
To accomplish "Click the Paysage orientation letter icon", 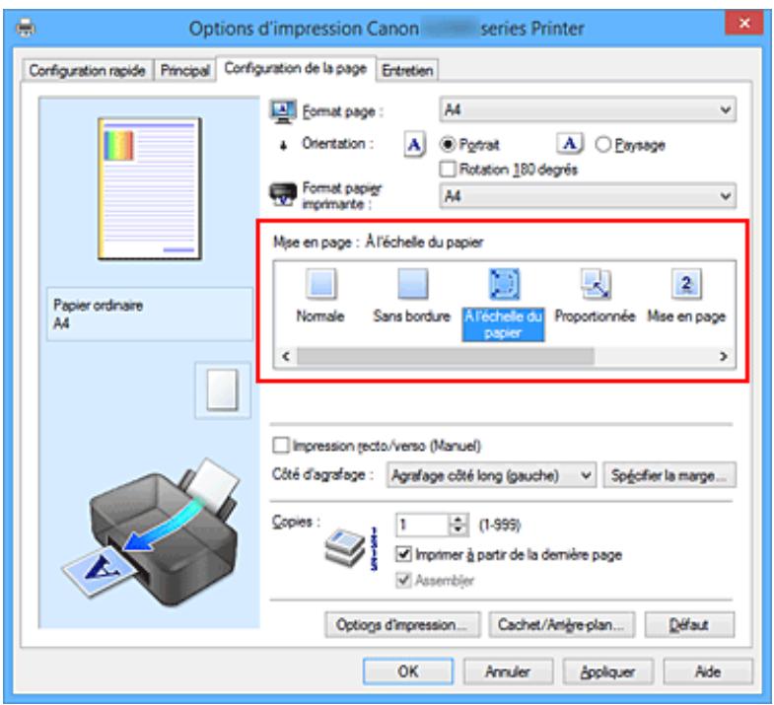I will 570,144.
